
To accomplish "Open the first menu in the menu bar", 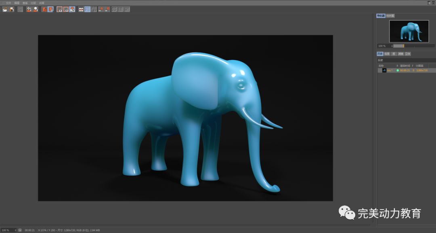I will coord(8,2).
